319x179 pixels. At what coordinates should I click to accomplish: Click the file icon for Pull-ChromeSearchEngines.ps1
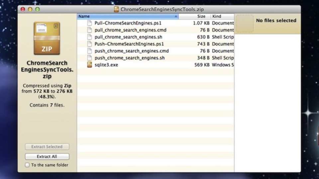pos(89,23)
